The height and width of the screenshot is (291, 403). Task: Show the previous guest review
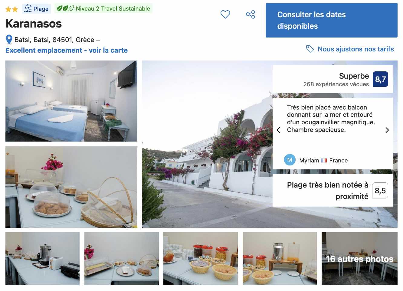278,130
